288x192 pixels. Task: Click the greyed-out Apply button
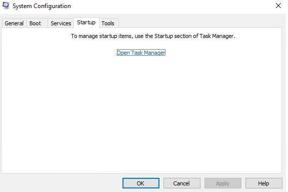(x=223, y=183)
